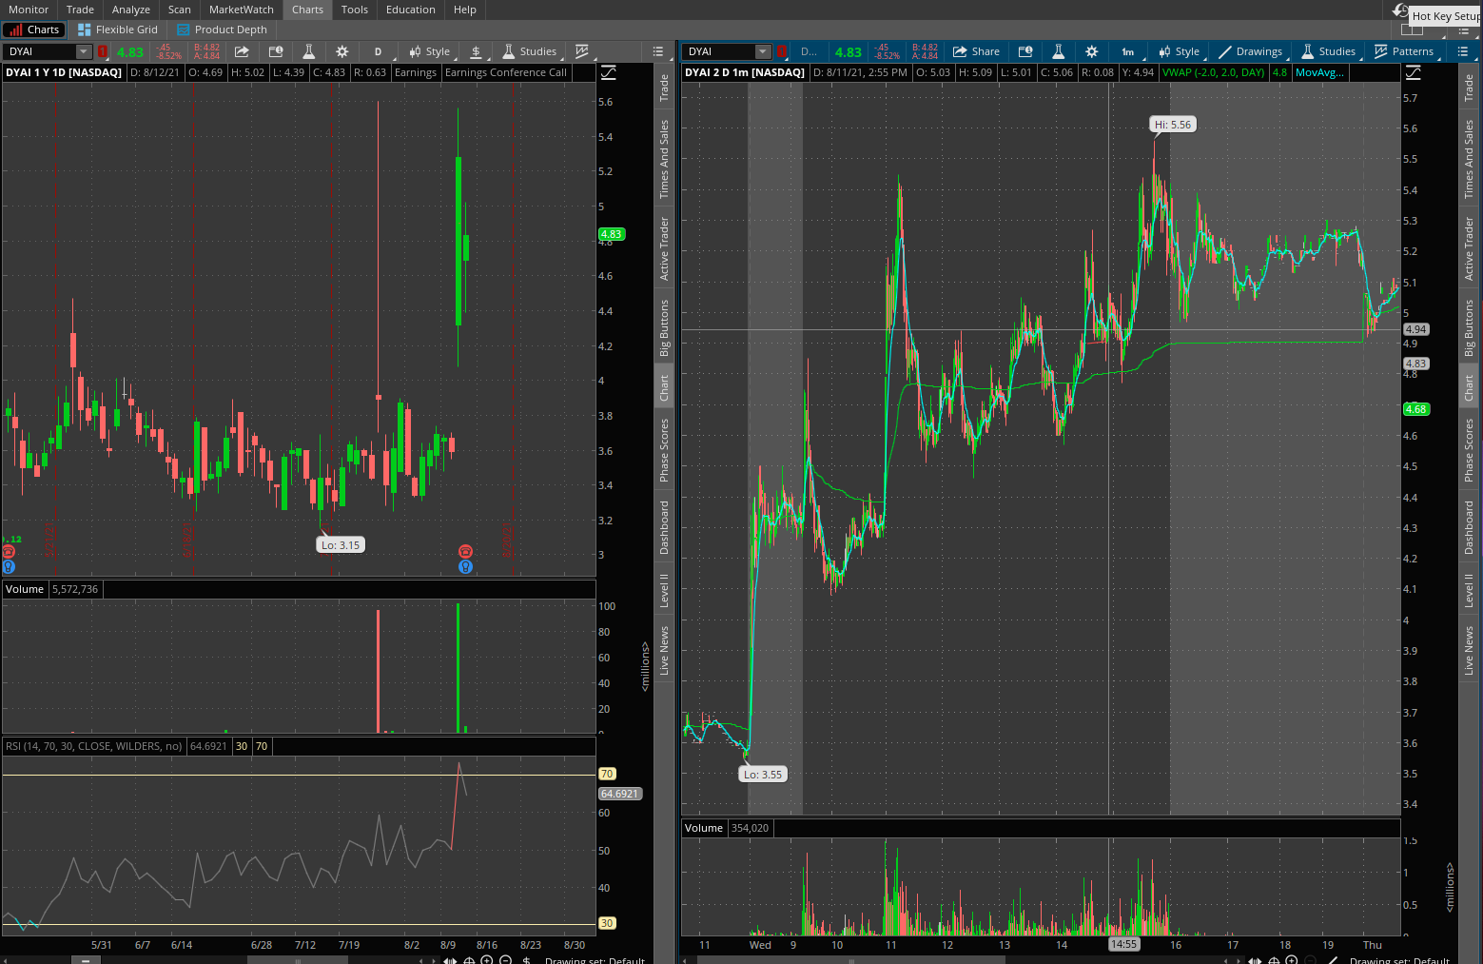
Task: Open the Monitor menu tab
Action: [29, 10]
